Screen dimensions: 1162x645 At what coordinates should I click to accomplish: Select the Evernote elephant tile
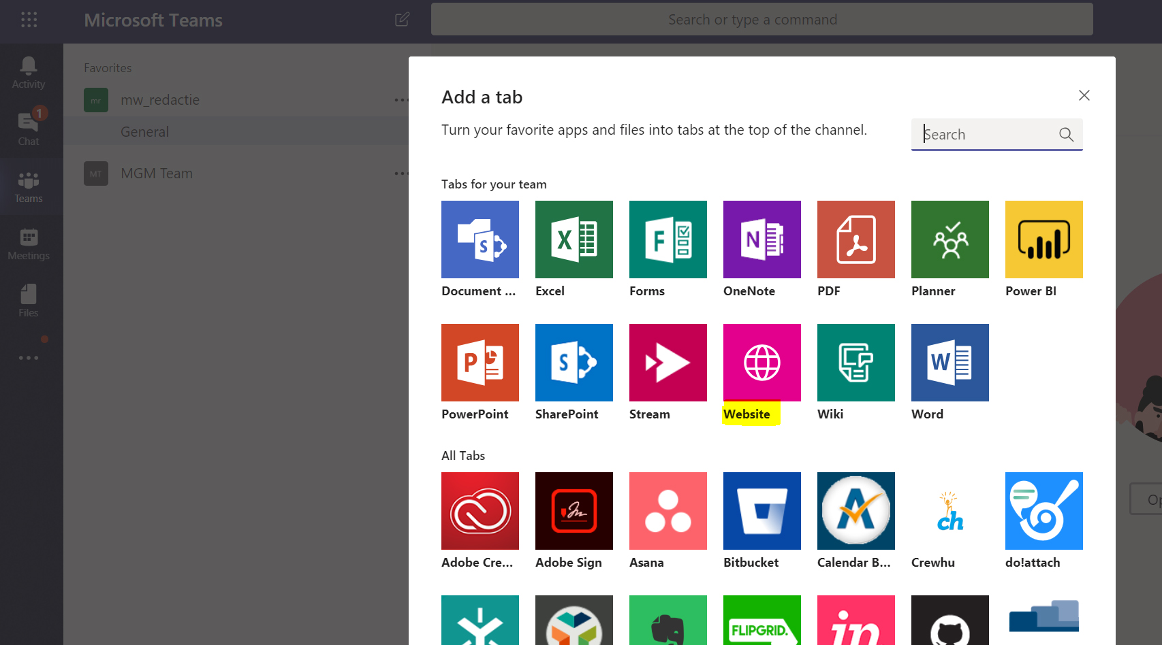(668, 621)
